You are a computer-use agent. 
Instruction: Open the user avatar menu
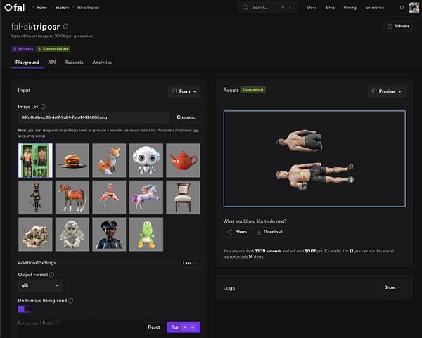(414, 8)
